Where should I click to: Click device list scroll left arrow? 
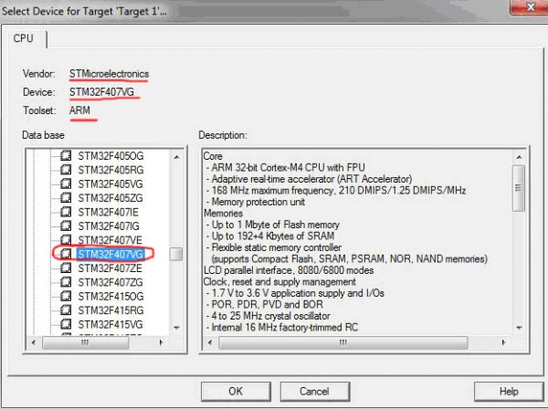pos(34,342)
